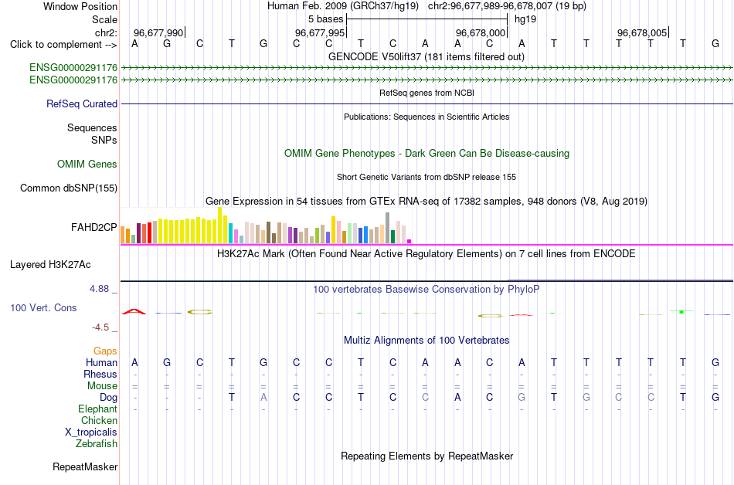Click 'Short Genetic Variants from dbSNP release 155'
The width and height of the screenshot is (734, 485).
click(426, 177)
